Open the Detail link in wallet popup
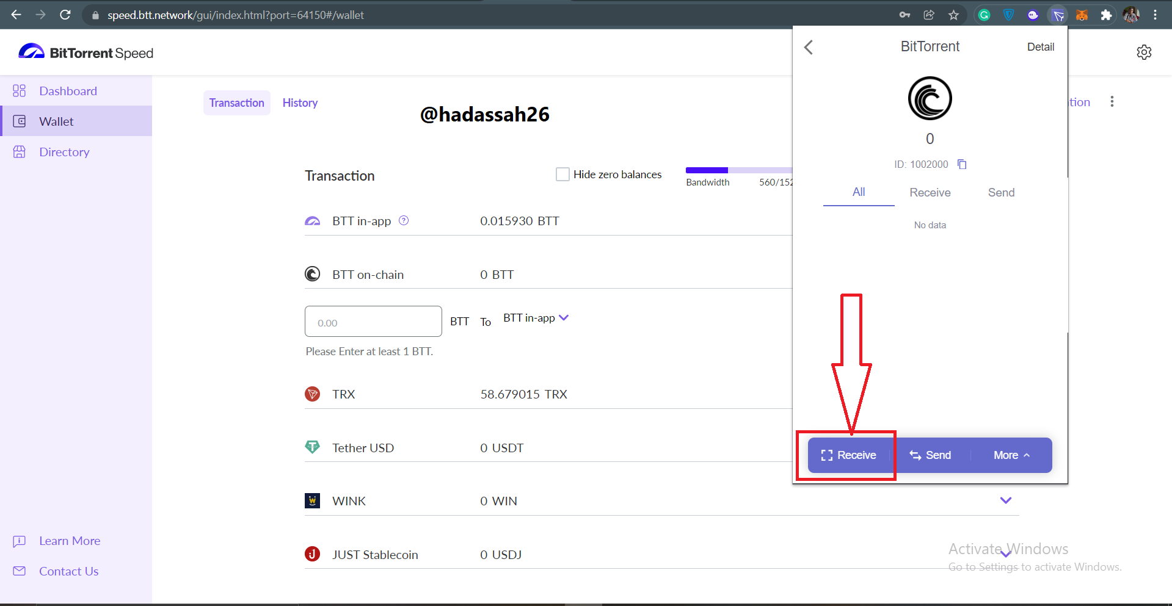 pyautogui.click(x=1041, y=47)
